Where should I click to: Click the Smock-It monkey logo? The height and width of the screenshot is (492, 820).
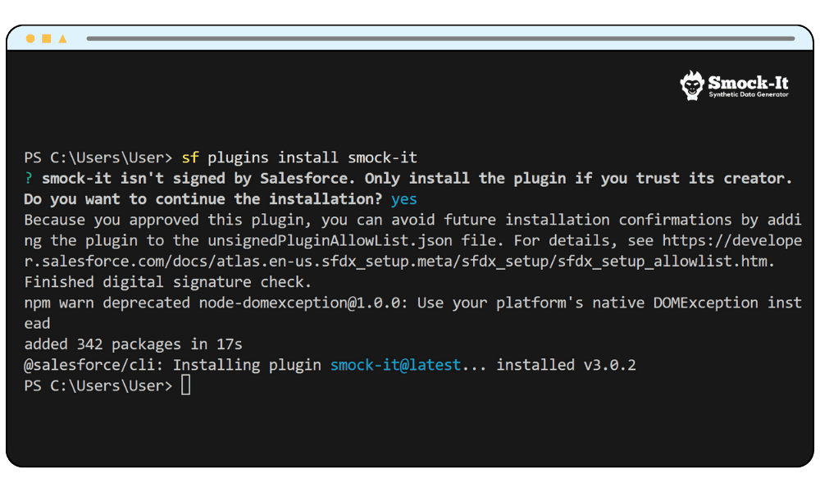[x=692, y=85]
